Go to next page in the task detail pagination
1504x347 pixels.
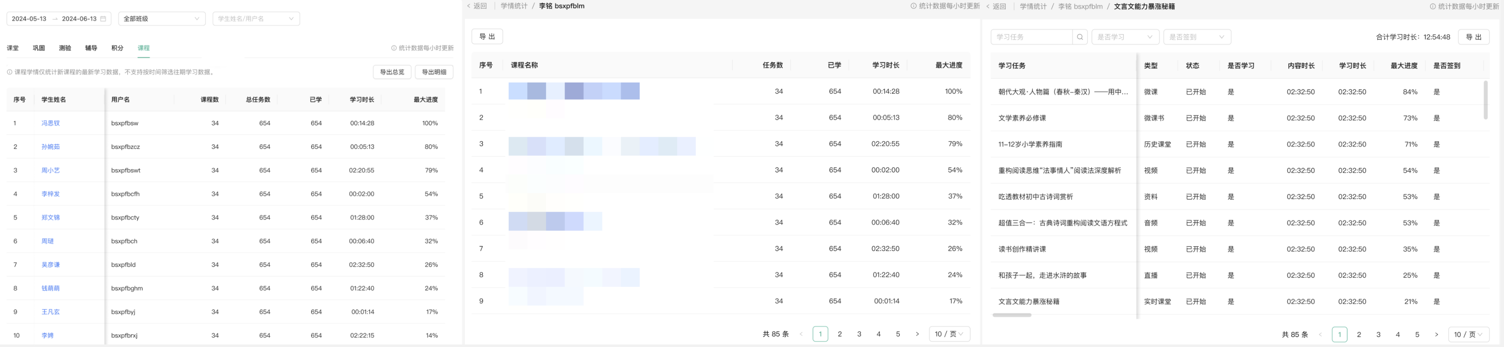pyautogui.click(x=1436, y=335)
